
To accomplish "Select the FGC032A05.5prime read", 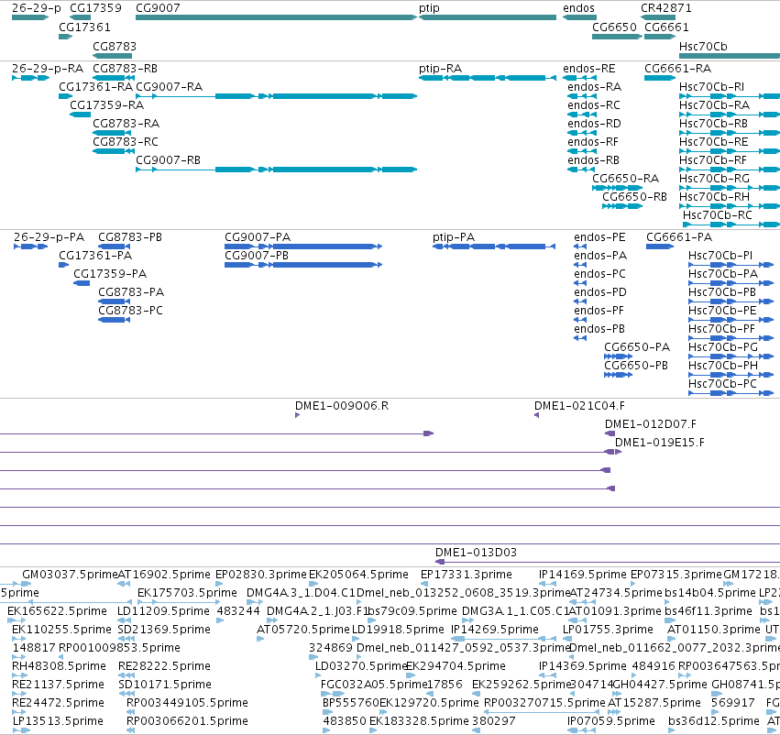I will pos(333,695).
